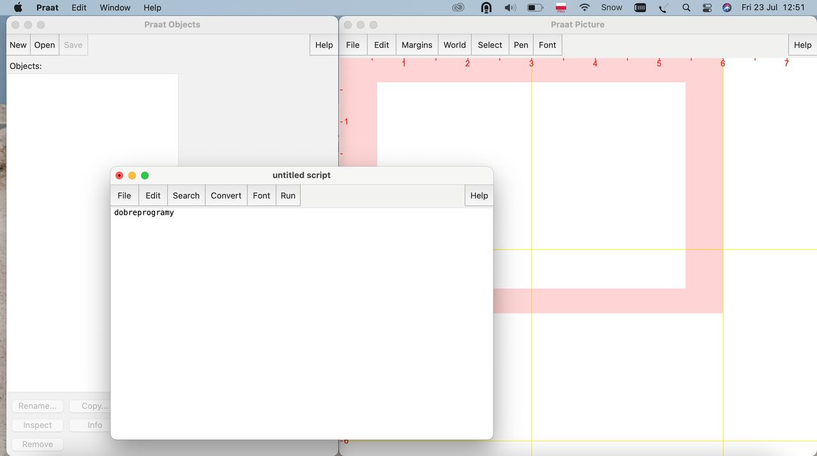Open the Margins menu in Praat Picture

point(417,45)
